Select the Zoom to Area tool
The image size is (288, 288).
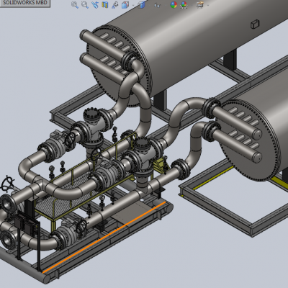coord(85,5)
